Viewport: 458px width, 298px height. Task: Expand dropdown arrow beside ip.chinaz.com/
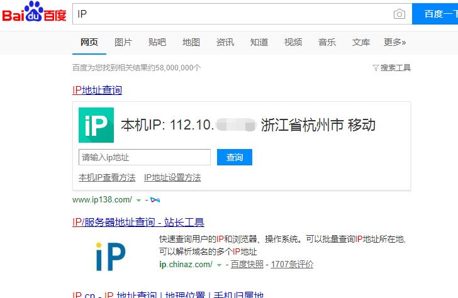point(219,265)
